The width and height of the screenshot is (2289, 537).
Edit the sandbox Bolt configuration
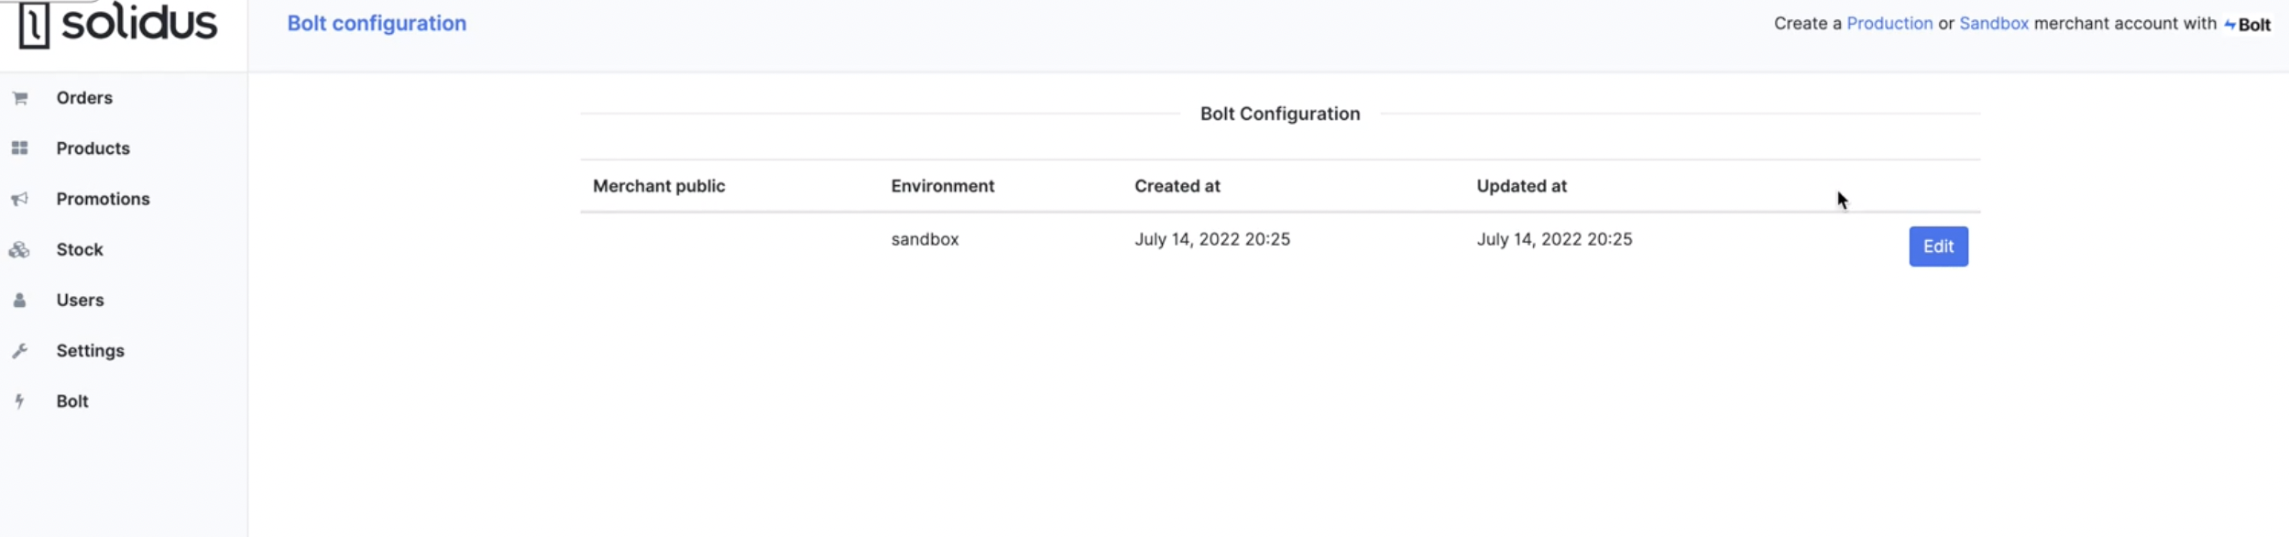[1938, 247]
